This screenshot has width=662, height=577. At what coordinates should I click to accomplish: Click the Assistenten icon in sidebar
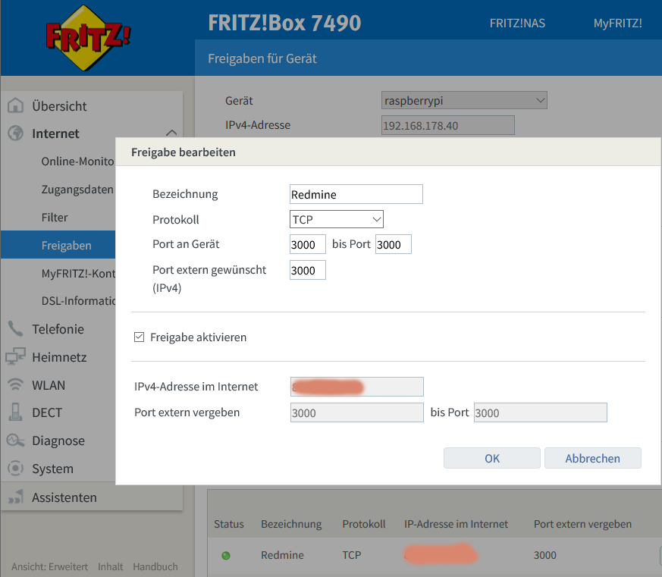[x=15, y=497]
